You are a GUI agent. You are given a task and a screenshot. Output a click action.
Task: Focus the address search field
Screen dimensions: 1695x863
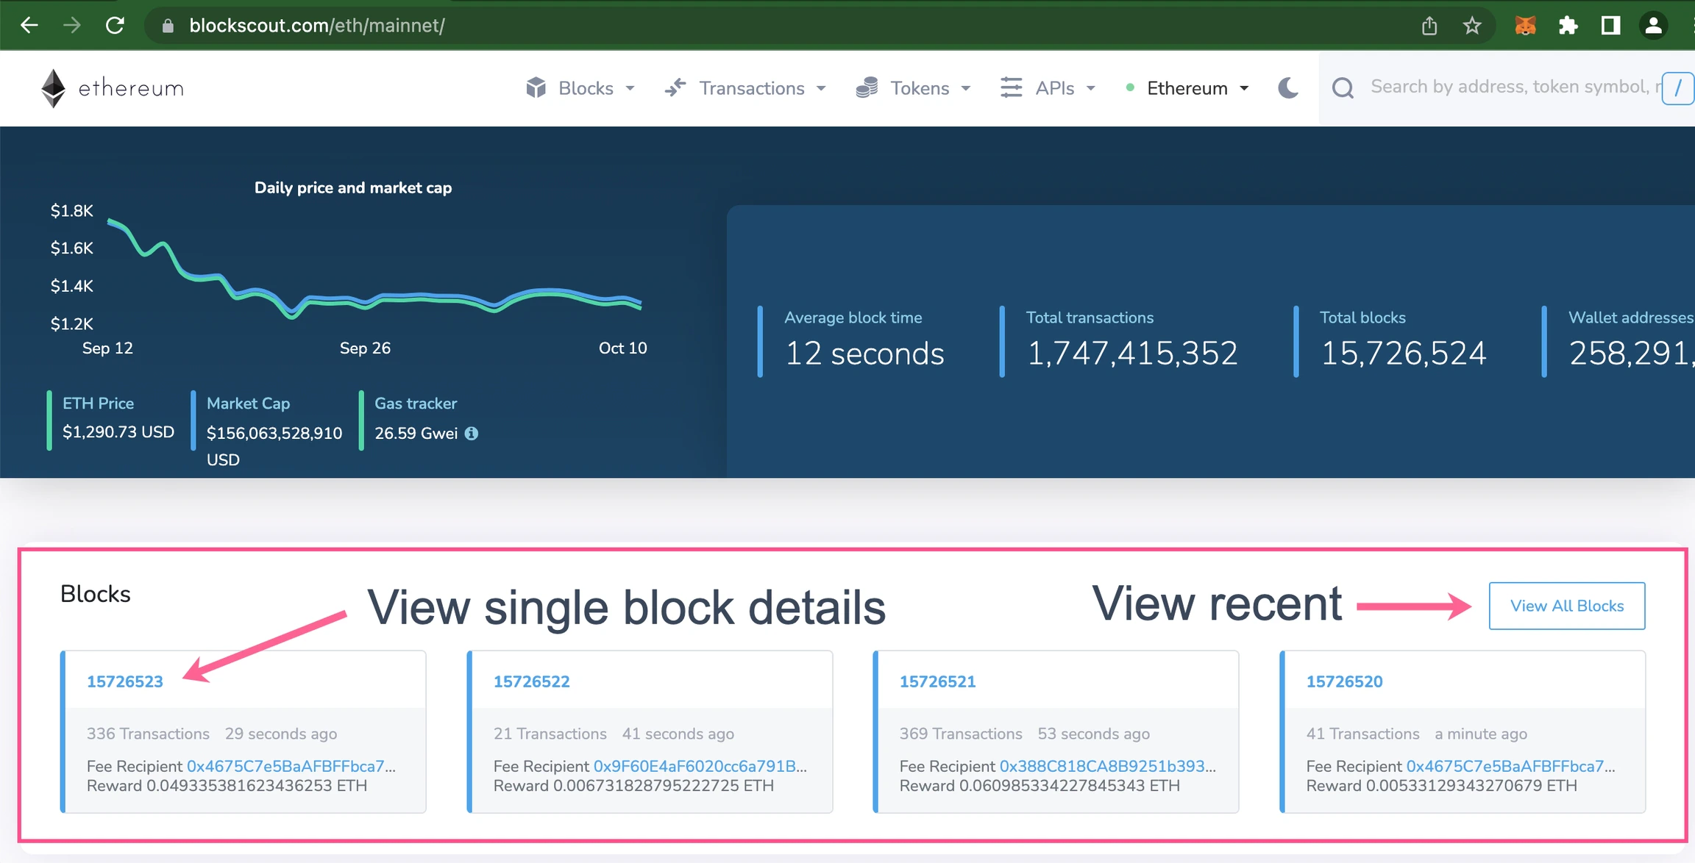pyautogui.click(x=1508, y=87)
